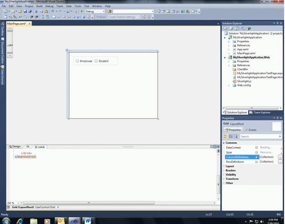
Task: Click RowDefinitions property marker square
Action: [256, 162]
